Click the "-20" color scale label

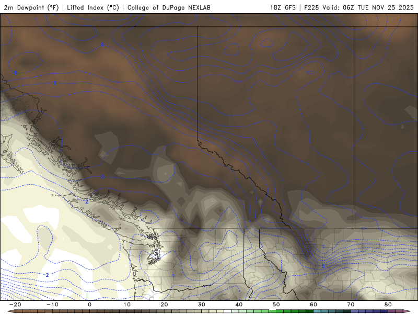coord(15,305)
